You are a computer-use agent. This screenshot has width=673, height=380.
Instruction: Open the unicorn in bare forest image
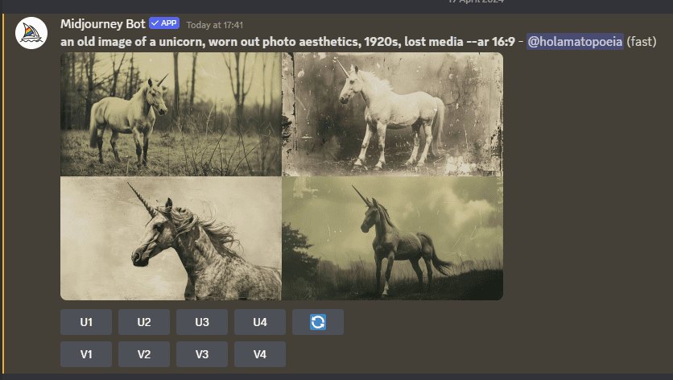[x=171, y=114]
